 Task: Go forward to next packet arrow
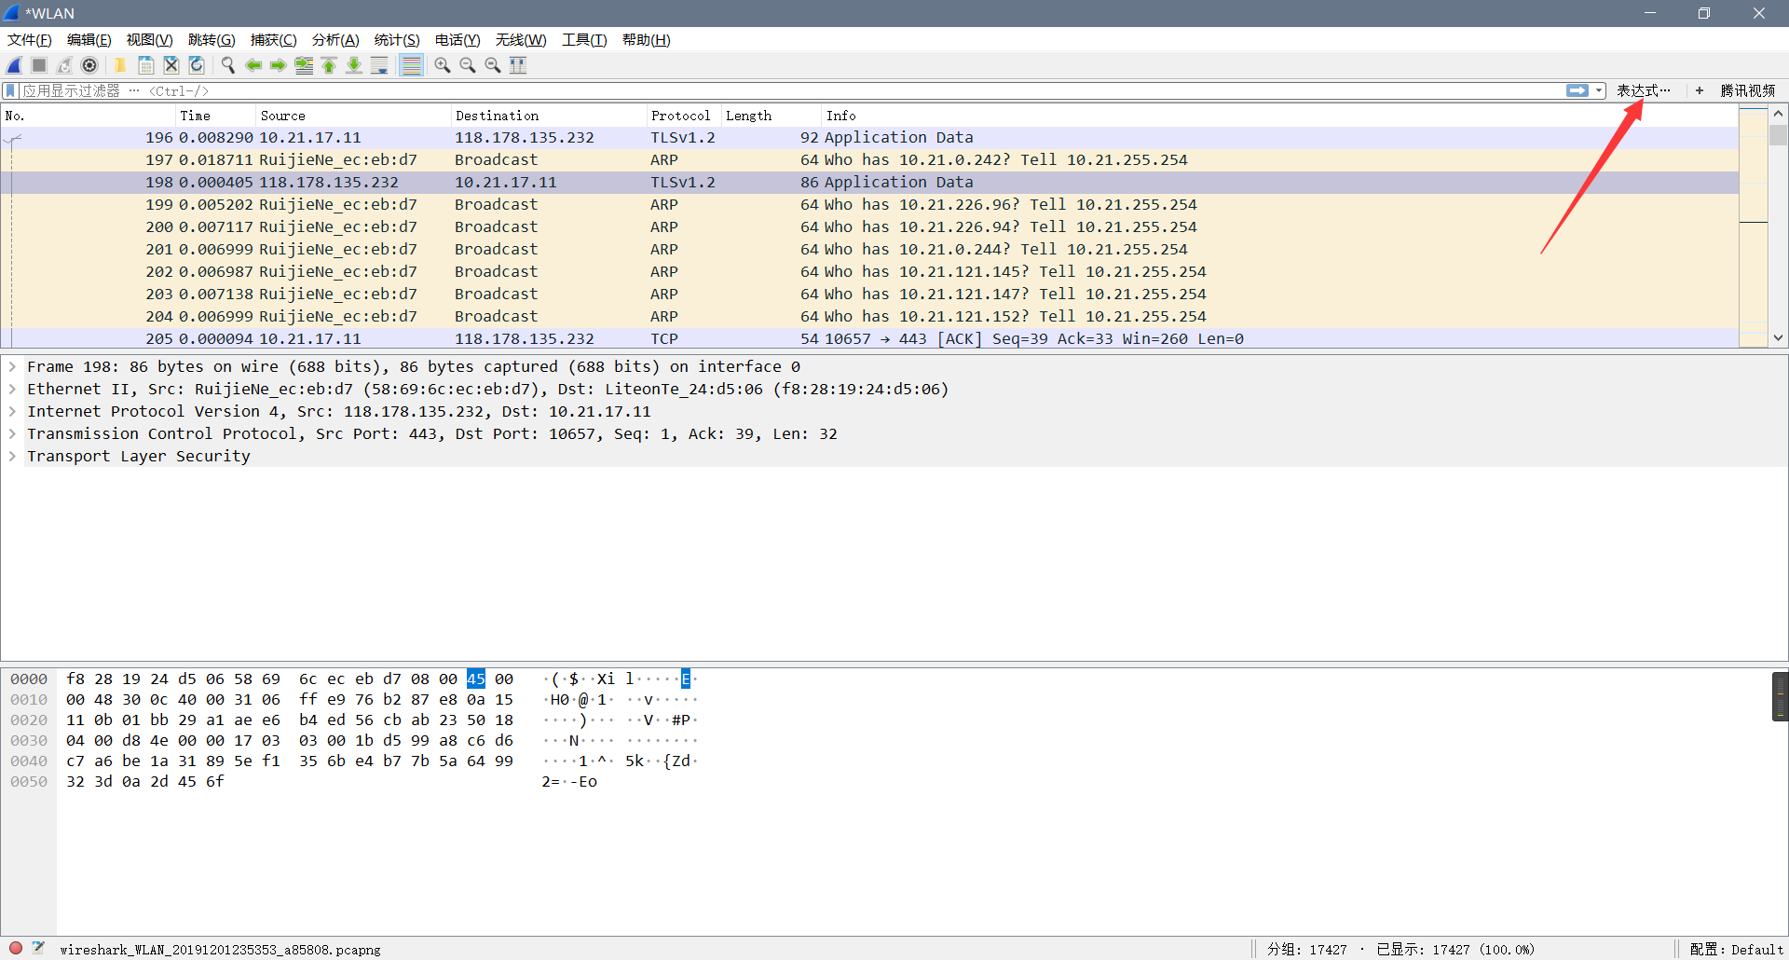click(278, 65)
